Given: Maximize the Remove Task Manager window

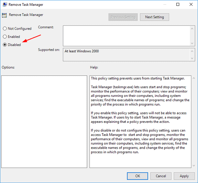Looking at the screenshot, I should [178, 5].
